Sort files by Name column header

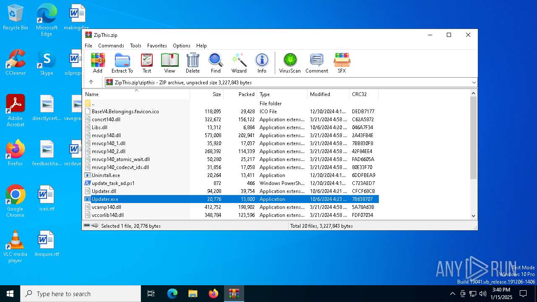[136, 94]
